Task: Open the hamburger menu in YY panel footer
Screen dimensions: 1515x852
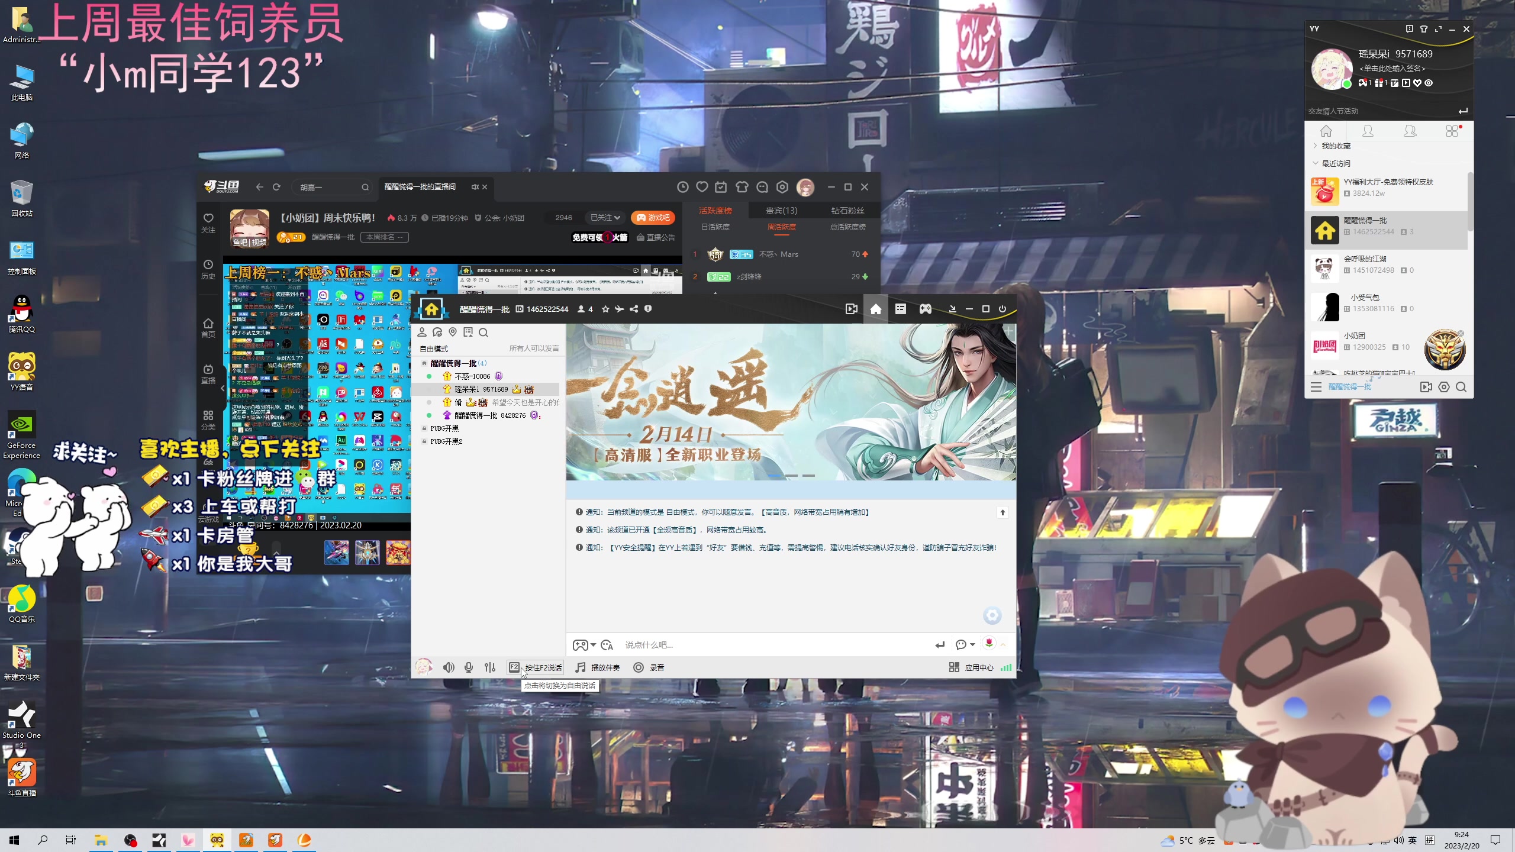Action: (1316, 387)
